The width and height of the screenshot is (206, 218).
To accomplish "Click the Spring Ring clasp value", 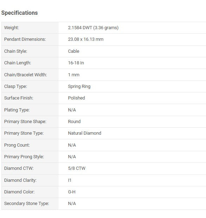I will pyautogui.click(x=79, y=86).
